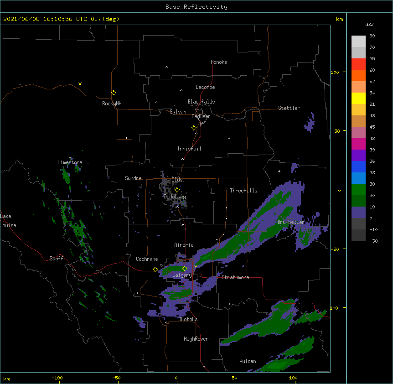393x384 pixels.
Task: Select the -30 value in dBZ legend
Action: click(x=373, y=241)
